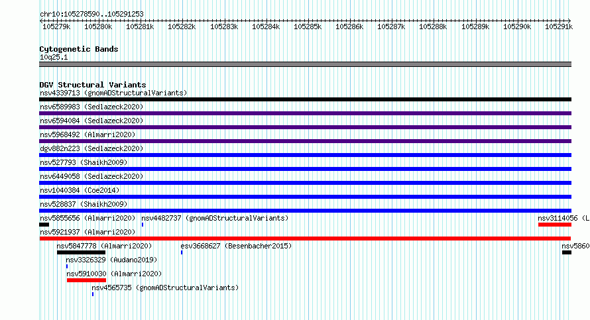Select nsv3326329 (Audano2019) label

coord(111,260)
